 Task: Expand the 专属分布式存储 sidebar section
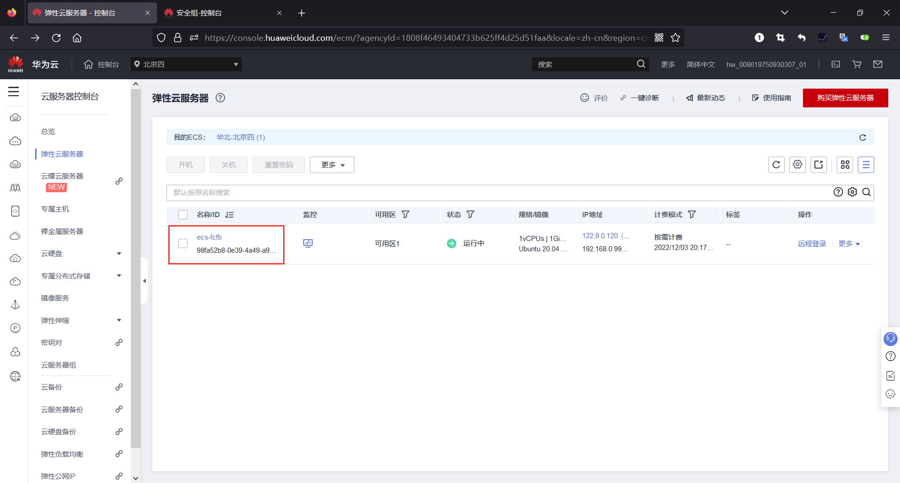(119, 276)
